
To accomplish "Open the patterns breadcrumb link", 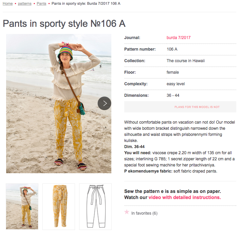I will coord(24,3).
